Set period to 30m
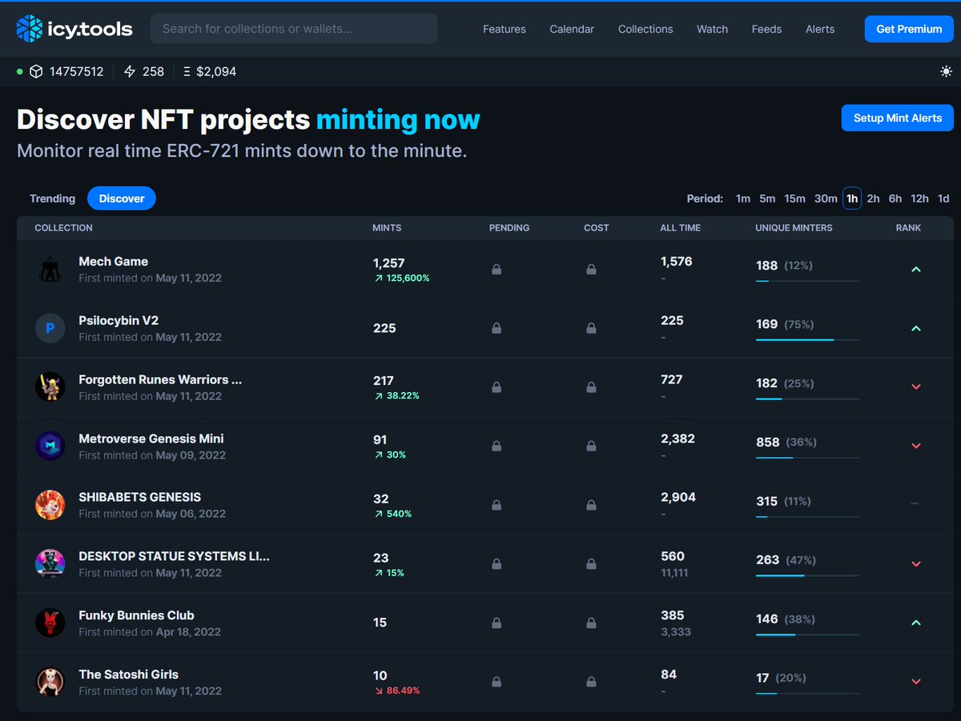 pos(826,198)
